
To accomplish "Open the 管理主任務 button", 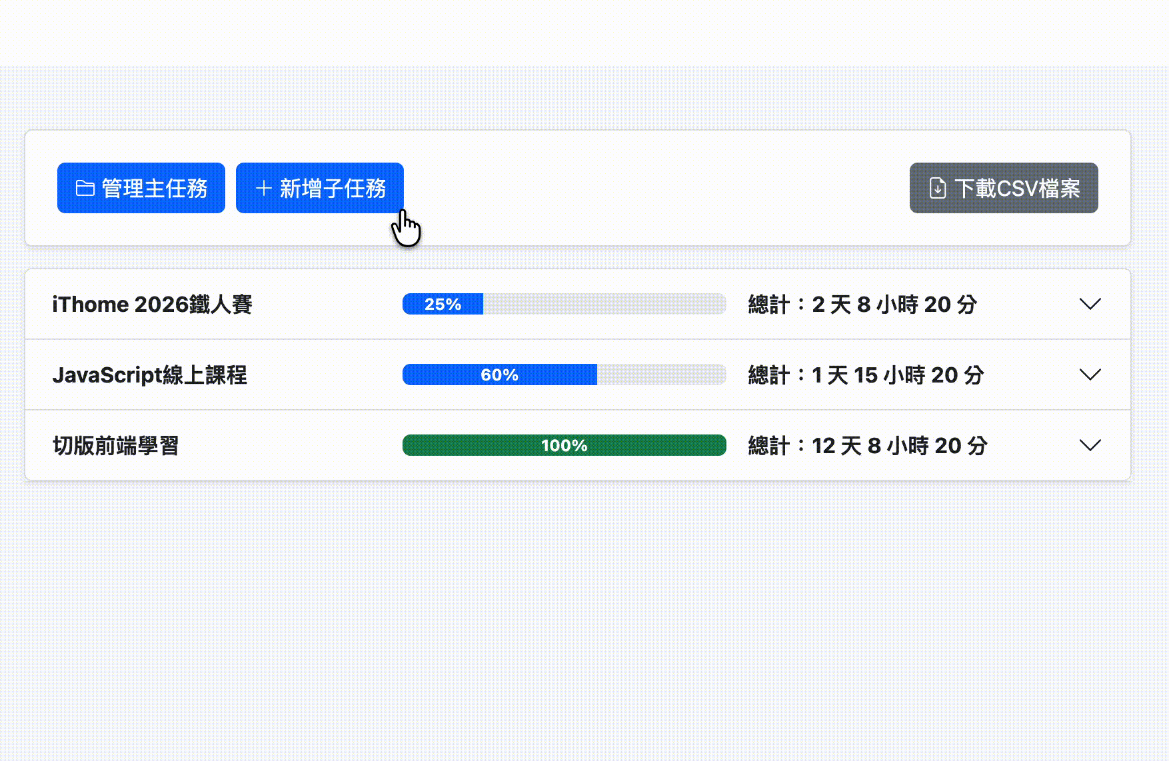I will (141, 188).
